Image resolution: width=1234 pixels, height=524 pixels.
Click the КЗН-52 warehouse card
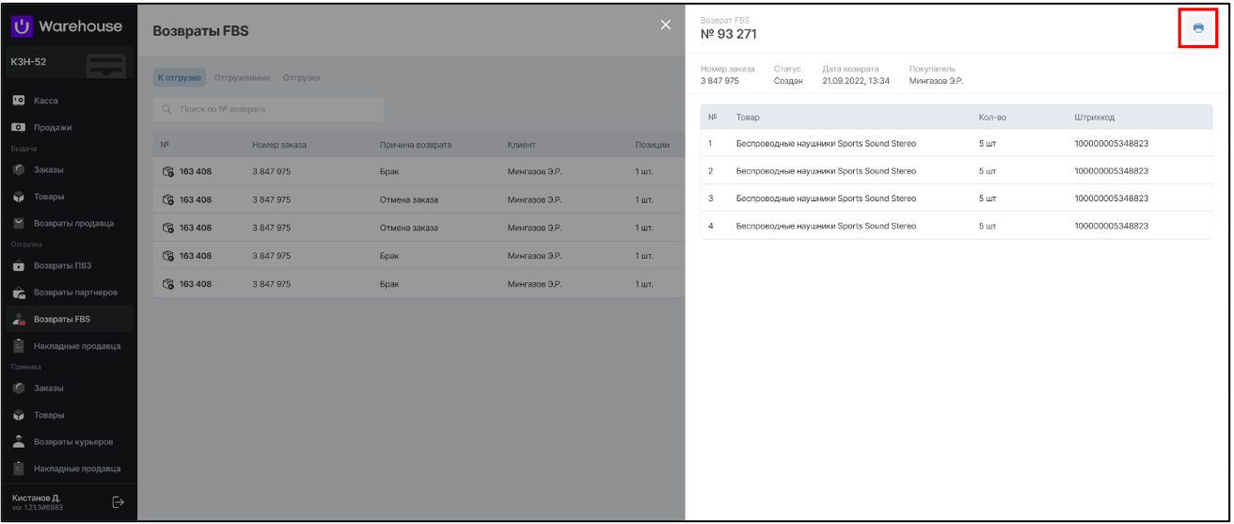coord(68,63)
